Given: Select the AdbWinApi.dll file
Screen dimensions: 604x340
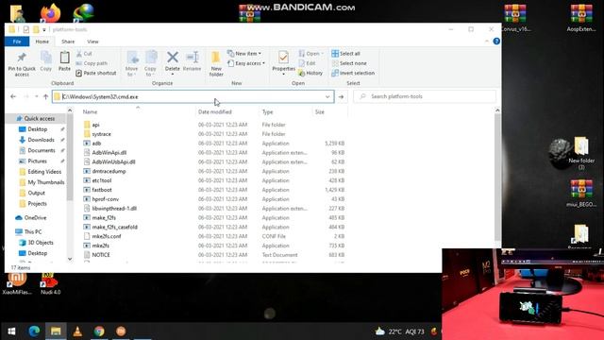Looking at the screenshot, I should [109, 153].
